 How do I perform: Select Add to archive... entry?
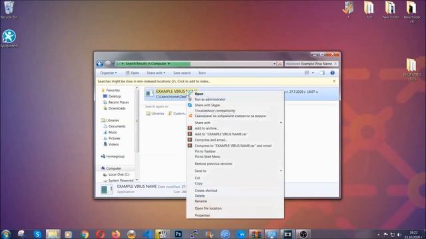pyautogui.click(x=206, y=128)
